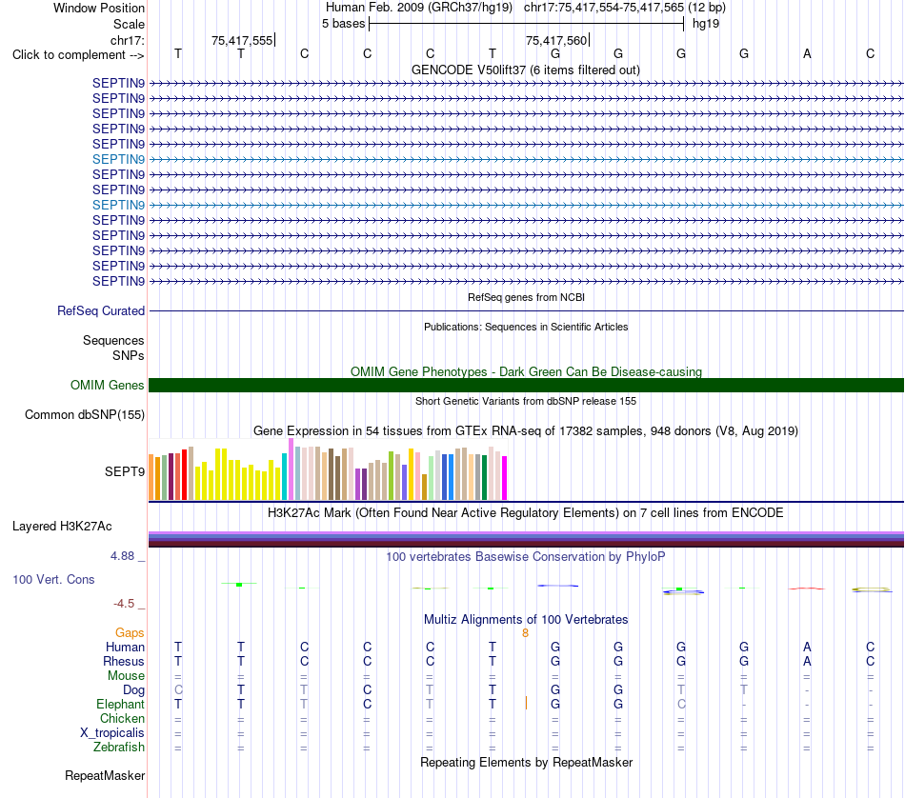Click the 'Human Feb. 2009 (GRCh37/hg19)' text
This screenshot has height=798, width=905.
pos(419,8)
